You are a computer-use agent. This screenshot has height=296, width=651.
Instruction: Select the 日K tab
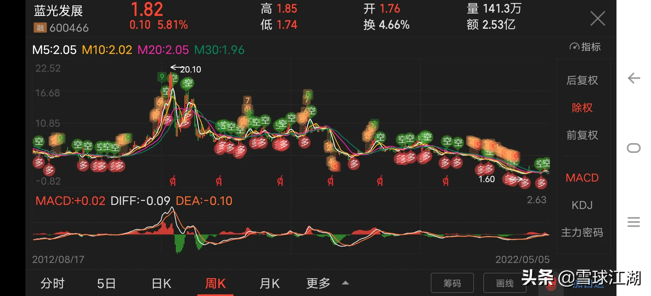tap(161, 283)
